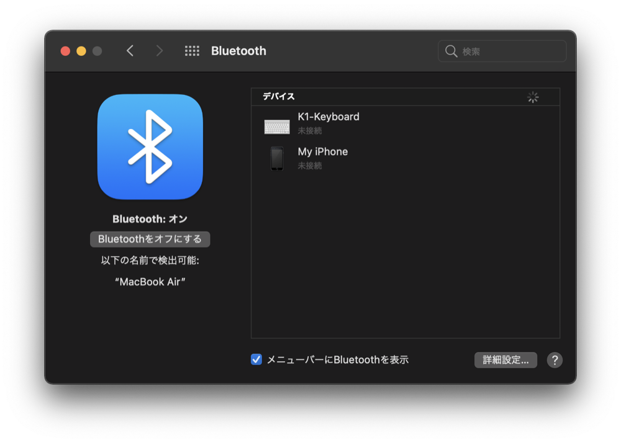Click the Bluetooth window title
The image size is (621, 443).
[238, 51]
